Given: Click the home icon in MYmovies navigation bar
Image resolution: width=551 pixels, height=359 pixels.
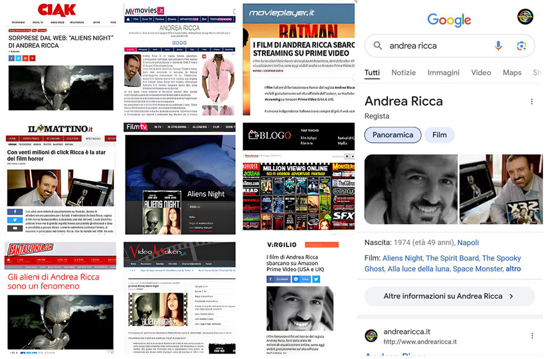Looking at the screenshot, I should coord(128,20).
